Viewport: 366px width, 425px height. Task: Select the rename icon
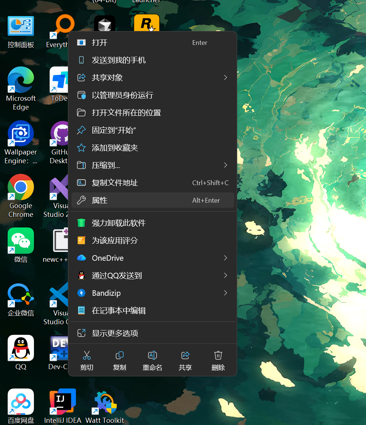152,359
